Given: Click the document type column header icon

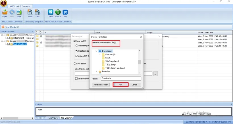Looking at the screenshot, I should [40, 32].
